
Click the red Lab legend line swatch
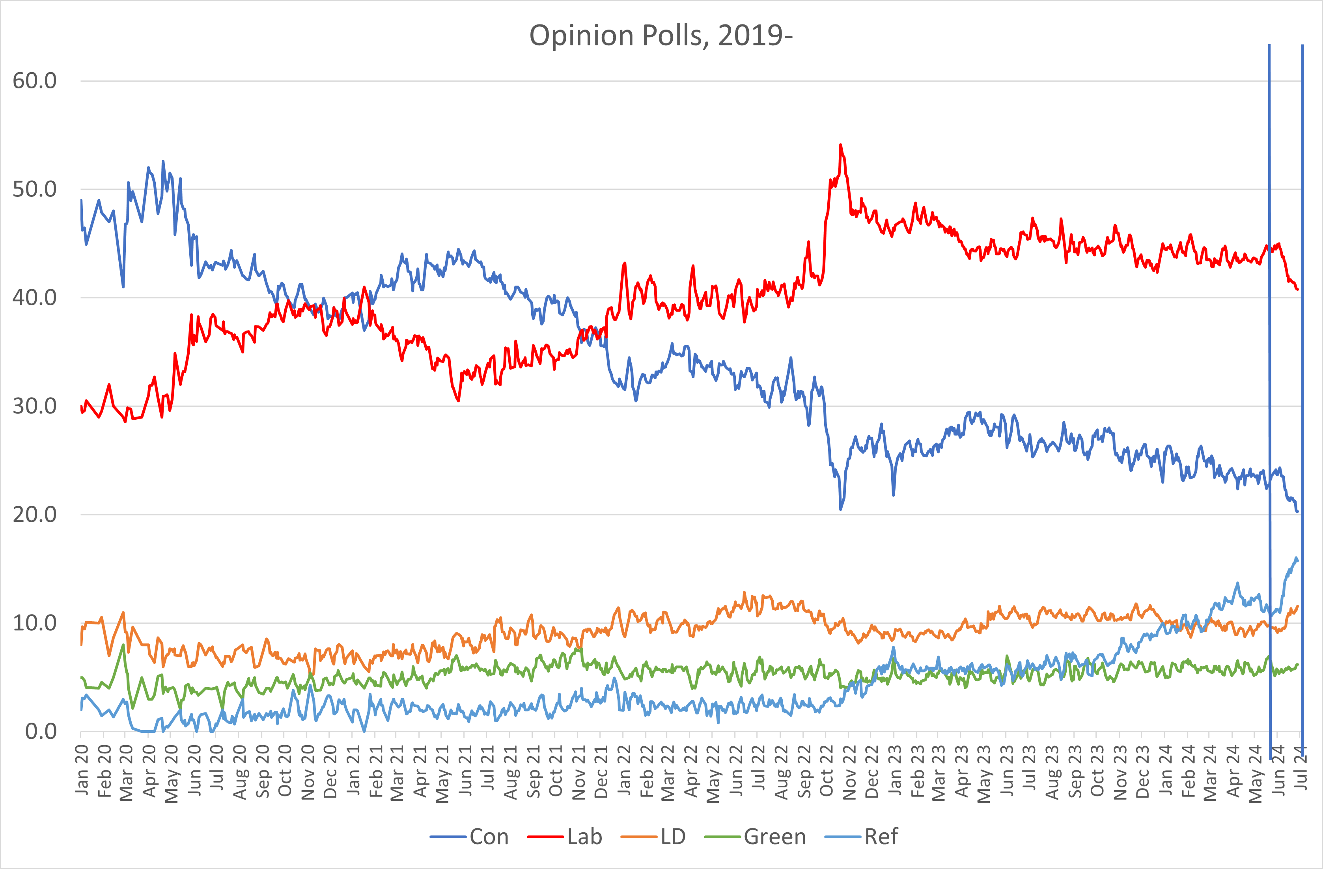pos(545,837)
